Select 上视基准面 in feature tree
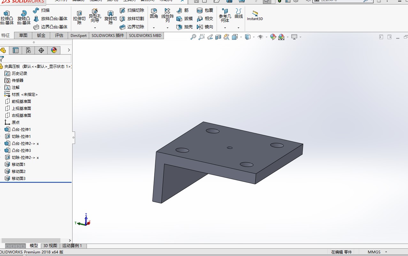 pyautogui.click(x=21, y=109)
